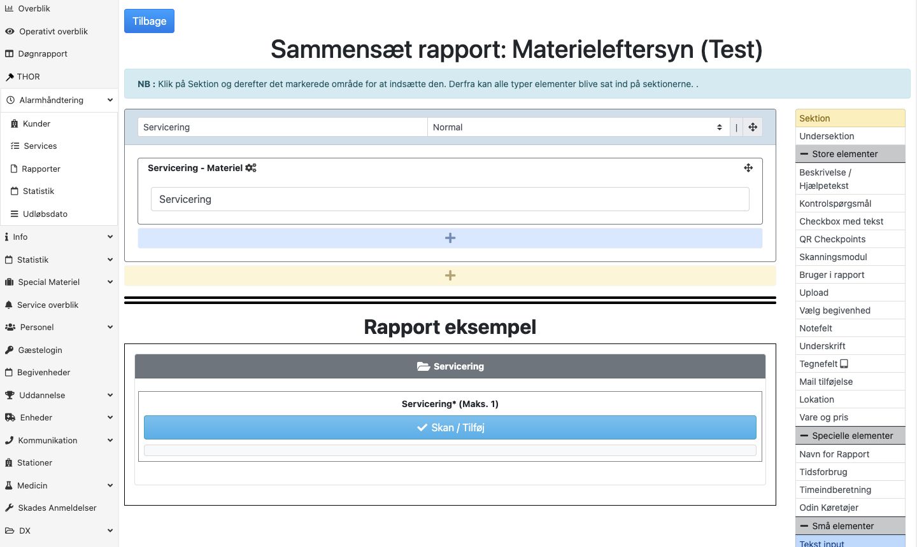Open the gears settings icon beside Servicering - Materiel
Screen dimensions: 917x547
tap(251, 168)
